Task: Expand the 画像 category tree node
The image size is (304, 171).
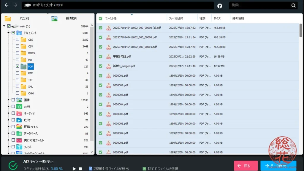Action: tap(9, 100)
